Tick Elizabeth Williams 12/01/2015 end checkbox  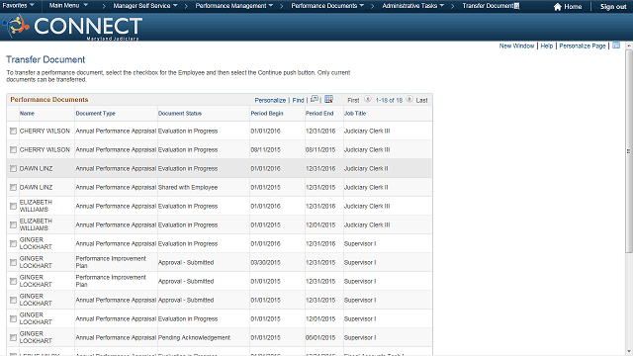click(13, 224)
